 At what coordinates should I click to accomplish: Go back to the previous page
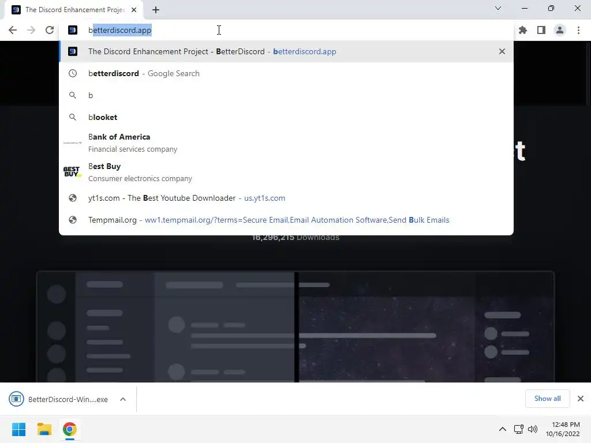pos(13,30)
